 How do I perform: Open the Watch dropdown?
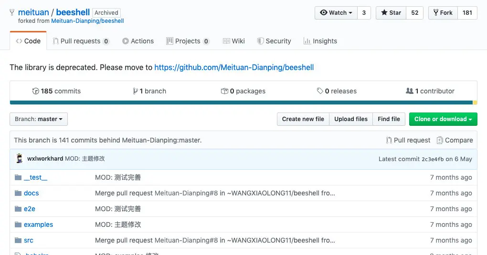336,13
